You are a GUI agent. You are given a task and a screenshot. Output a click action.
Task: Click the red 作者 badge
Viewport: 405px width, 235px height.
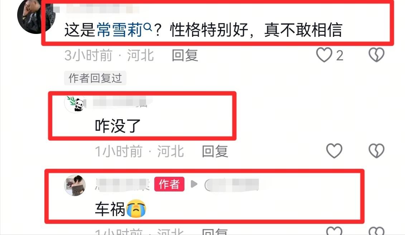tap(169, 184)
